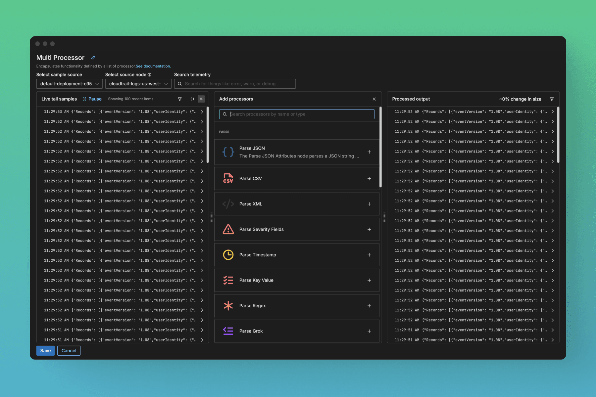Click the drag handle between Add processors and Processed output

pos(384,217)
